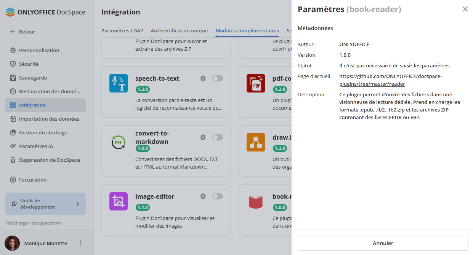Enable the speech-to-text plugin toggle
Screen dimensions: 473x255
click(218, 78)
